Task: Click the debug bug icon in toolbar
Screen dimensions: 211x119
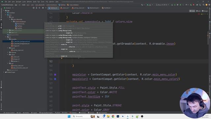Action: click(x=180, y=5)
